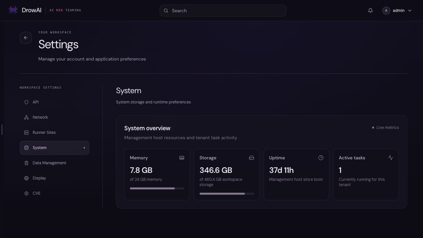
Task: Open the API settings section
Action: click(x=55, y=102)
